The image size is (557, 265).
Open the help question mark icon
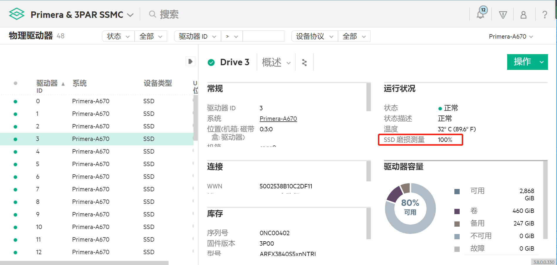(544, 15)
